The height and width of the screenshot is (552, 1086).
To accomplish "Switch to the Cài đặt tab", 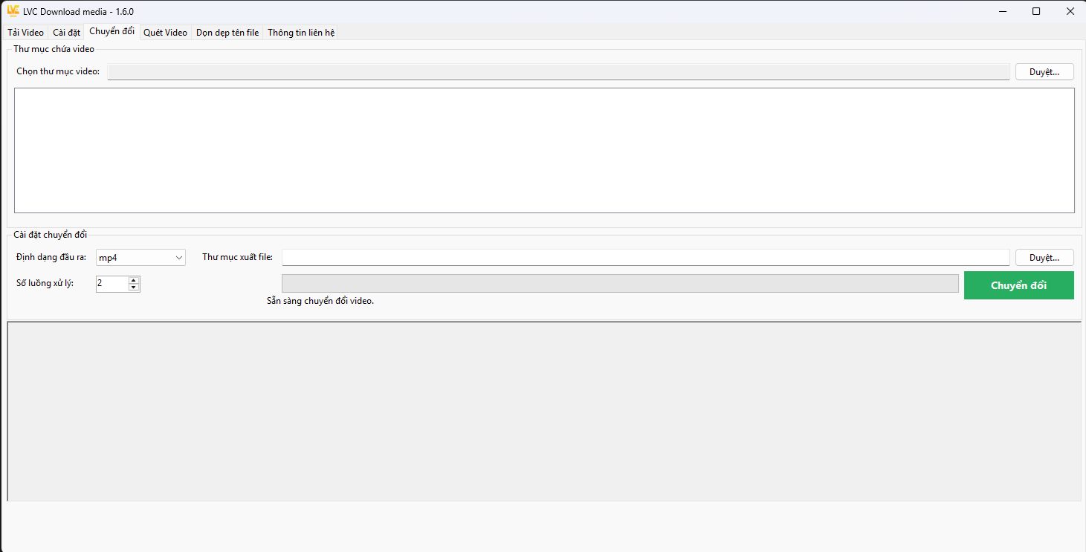I will [66, 33].
